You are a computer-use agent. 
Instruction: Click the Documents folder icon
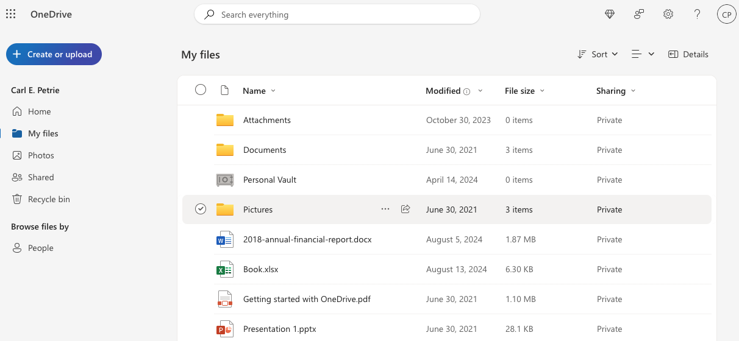pos(225,150)
